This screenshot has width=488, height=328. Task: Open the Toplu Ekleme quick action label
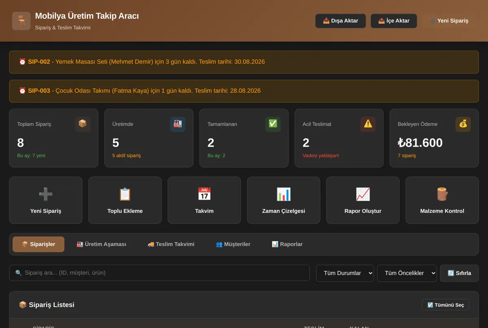coord(125,211)
